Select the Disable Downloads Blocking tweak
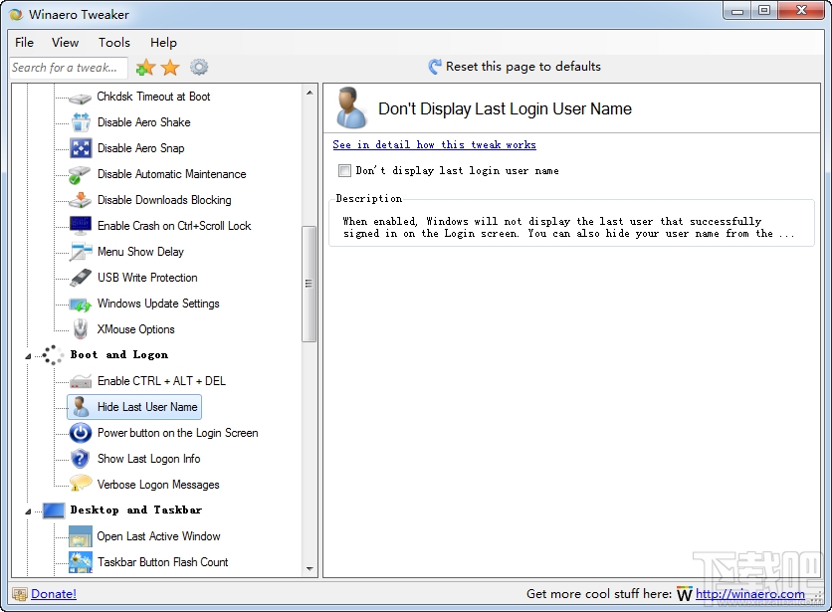Screen dimensions: 832x612 164,200
